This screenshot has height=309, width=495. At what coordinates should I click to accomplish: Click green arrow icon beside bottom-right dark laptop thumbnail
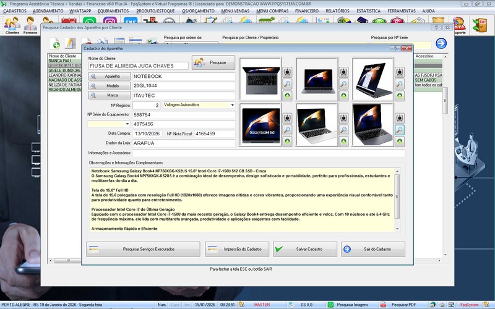tap(399, 142)
